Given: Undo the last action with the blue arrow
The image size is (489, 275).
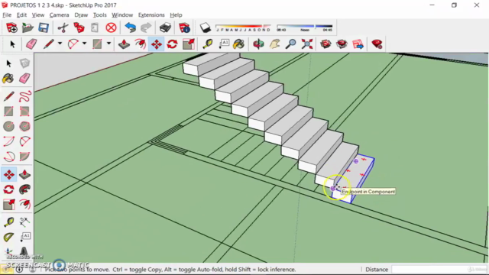Looking at the screenshot, I should coord(130,27).
